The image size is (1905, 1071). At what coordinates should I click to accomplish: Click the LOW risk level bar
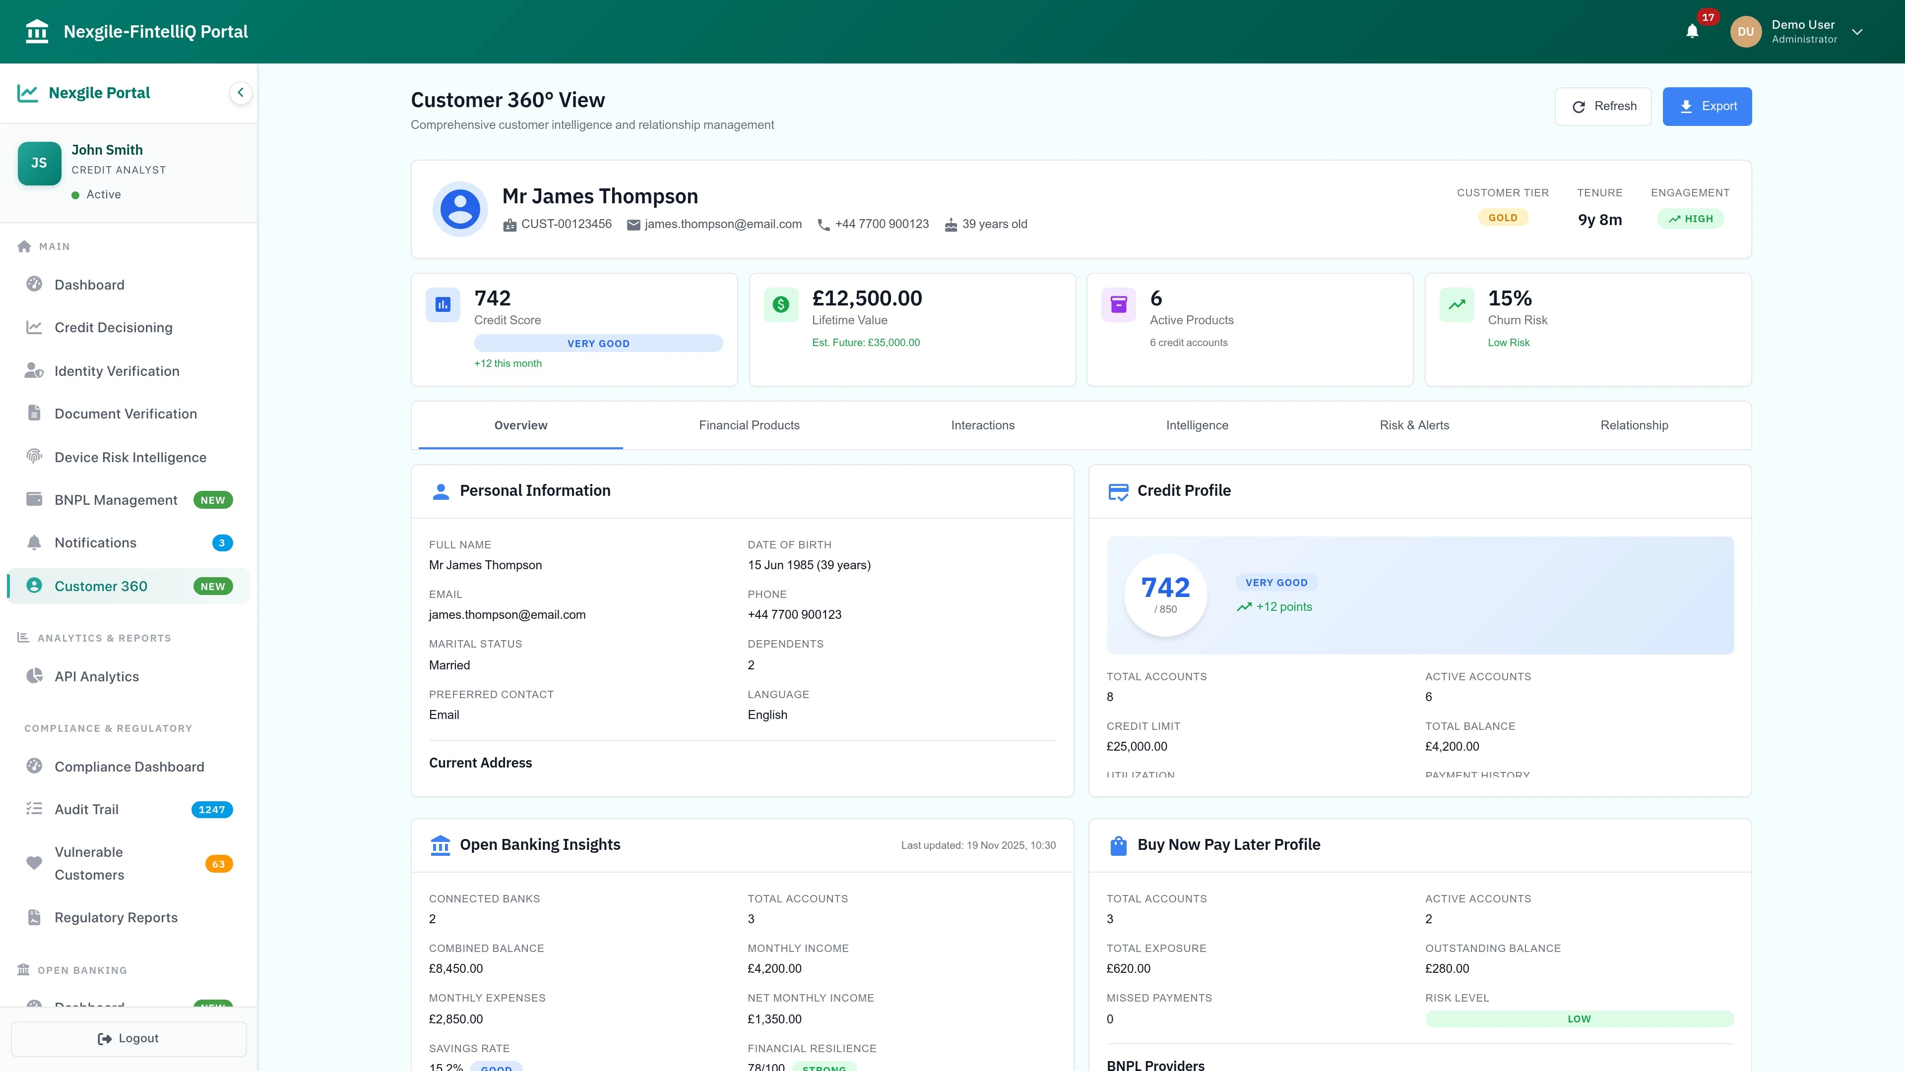point(1580,1018)
